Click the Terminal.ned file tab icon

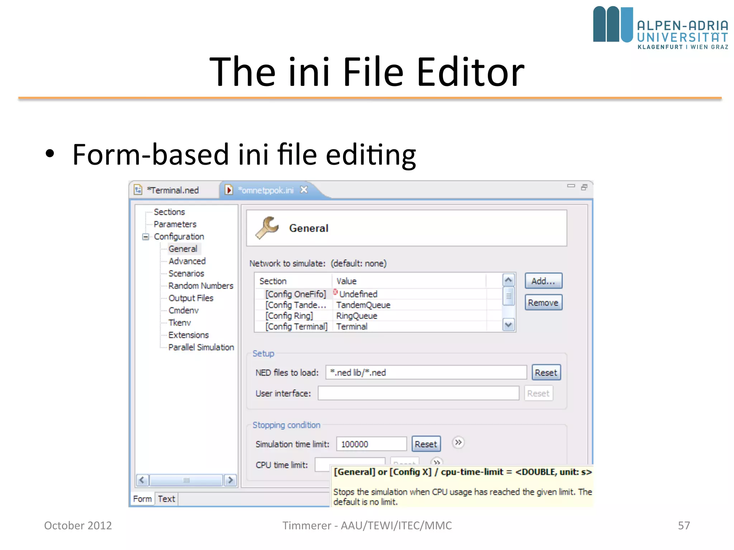tap(138, 190)
